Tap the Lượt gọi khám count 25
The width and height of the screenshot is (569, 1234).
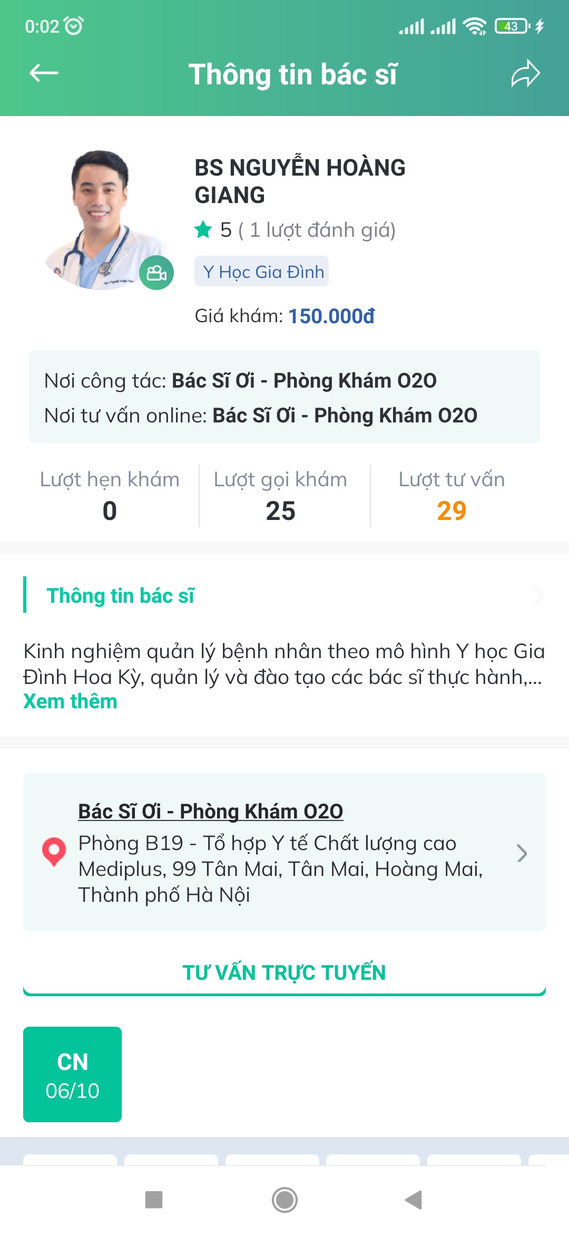point(280,510)
